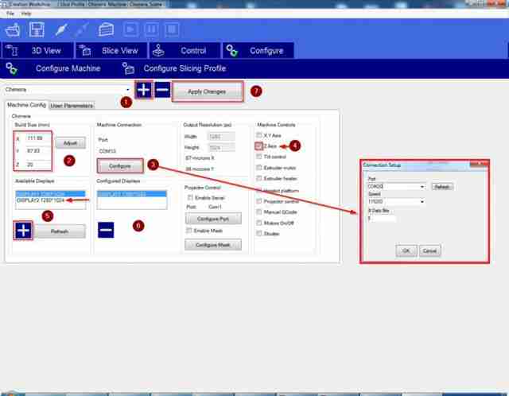Click the open file basket icon
Image resolution: width=509 pixels, height=396 pixels.
(x=13, y=30)
